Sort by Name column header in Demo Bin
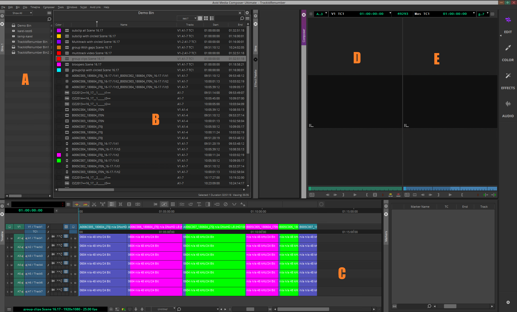 click(124, 25)
